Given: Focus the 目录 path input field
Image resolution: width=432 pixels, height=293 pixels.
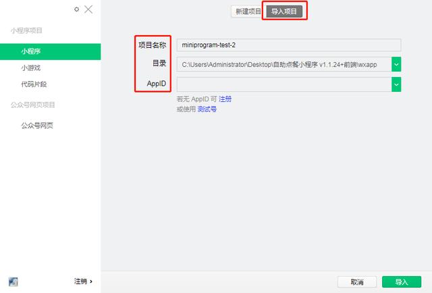Looking at the screenshot, I should point(284,64).
